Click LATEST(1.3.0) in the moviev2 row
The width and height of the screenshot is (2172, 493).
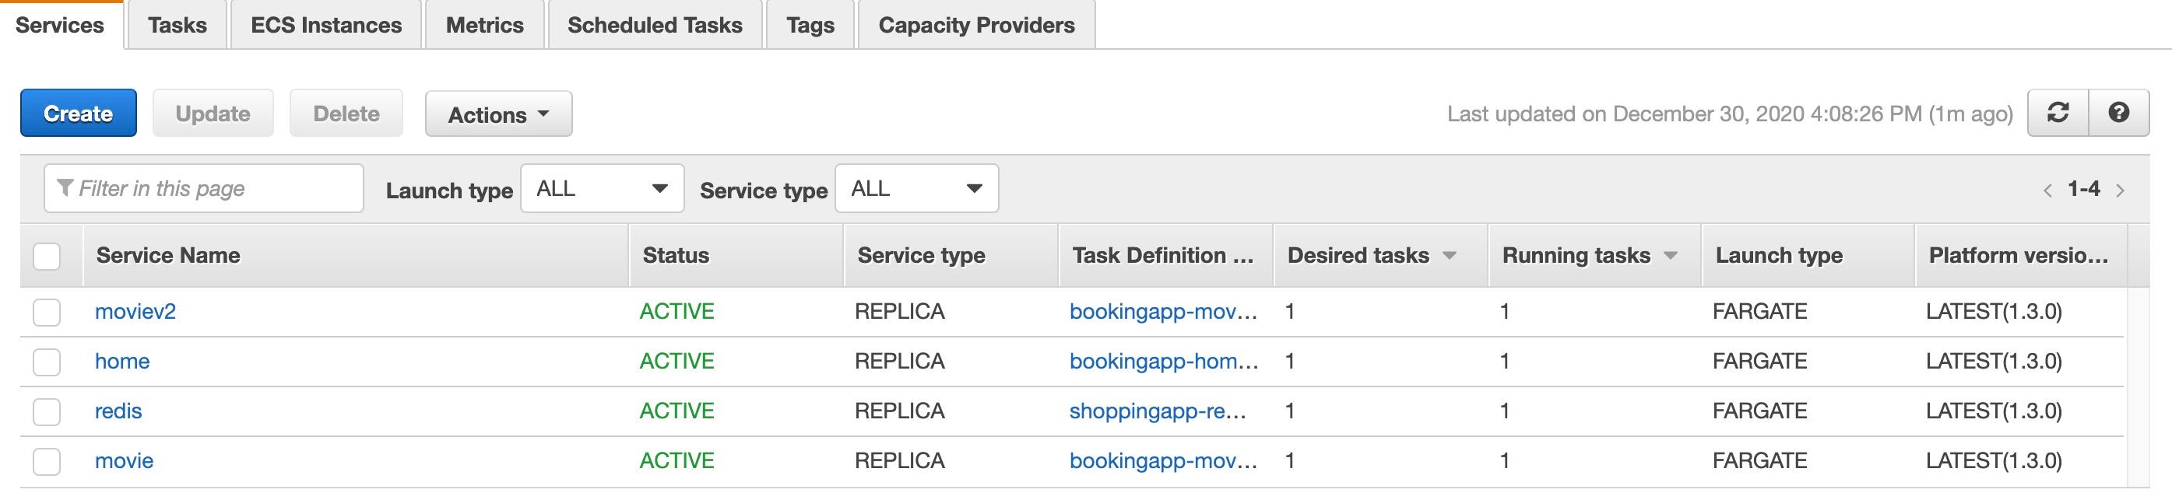[x=1994, y=312]
